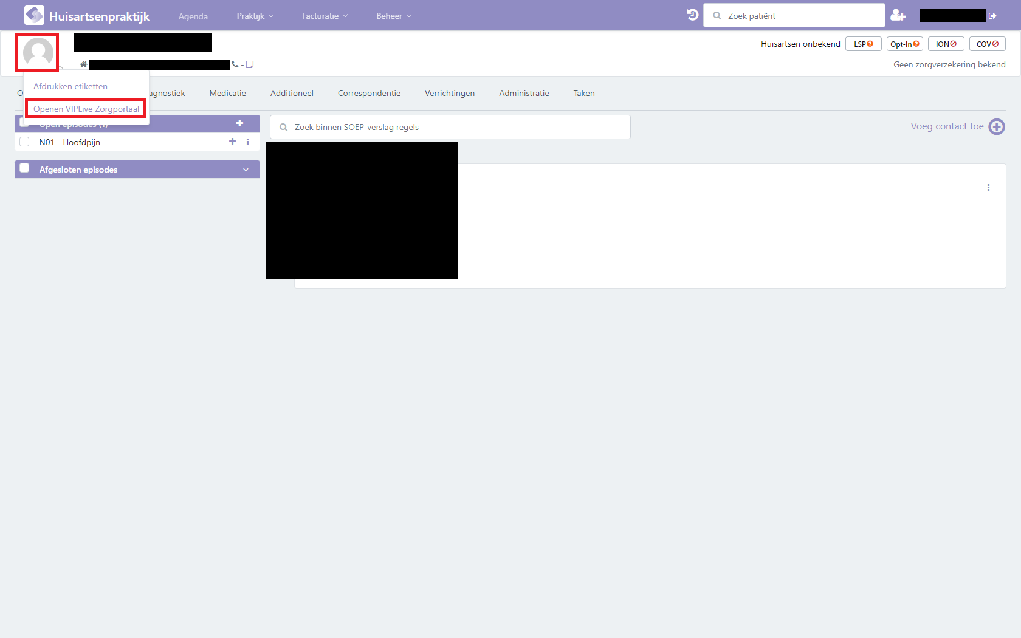The height and width of the screenshot is (638, 1021).
Task: Open the contact card three-dot menu
Action: tap(988, 188)
